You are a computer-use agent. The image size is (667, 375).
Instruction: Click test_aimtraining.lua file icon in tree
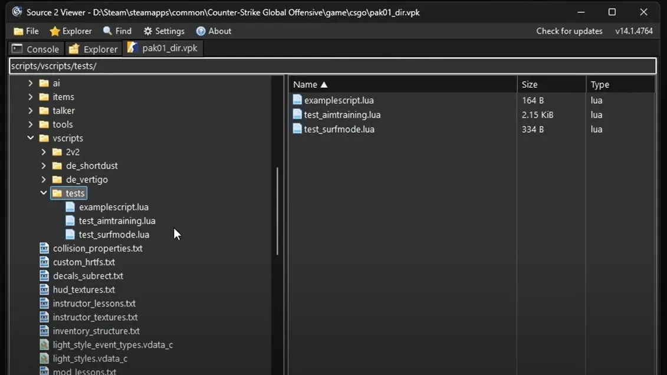click(70, 221)
